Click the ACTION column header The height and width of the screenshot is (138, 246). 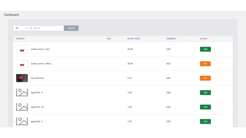tap(203, 39)
